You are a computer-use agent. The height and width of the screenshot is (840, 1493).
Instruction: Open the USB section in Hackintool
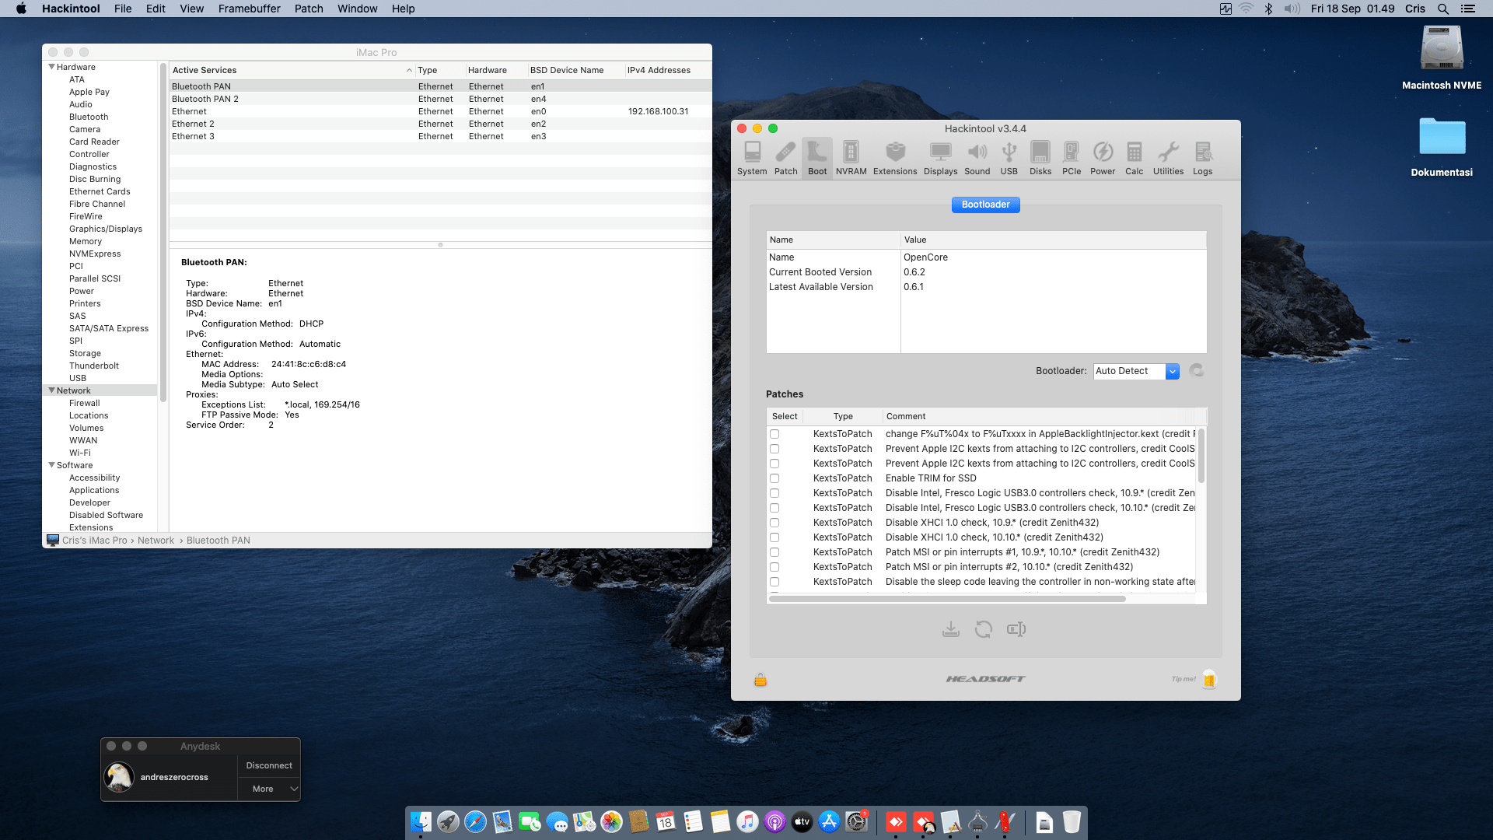pos(1009,159)
